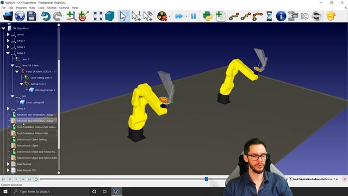Viewport: 348px width, 196px height.
Task: Open the File menu
Action: coord(4,8)
